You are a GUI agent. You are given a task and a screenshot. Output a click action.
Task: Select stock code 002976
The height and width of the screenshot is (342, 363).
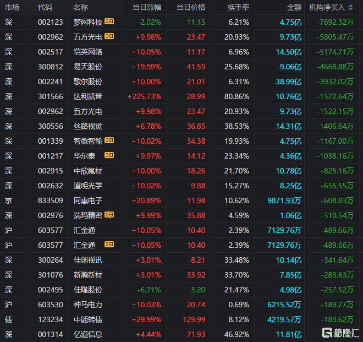50,215
